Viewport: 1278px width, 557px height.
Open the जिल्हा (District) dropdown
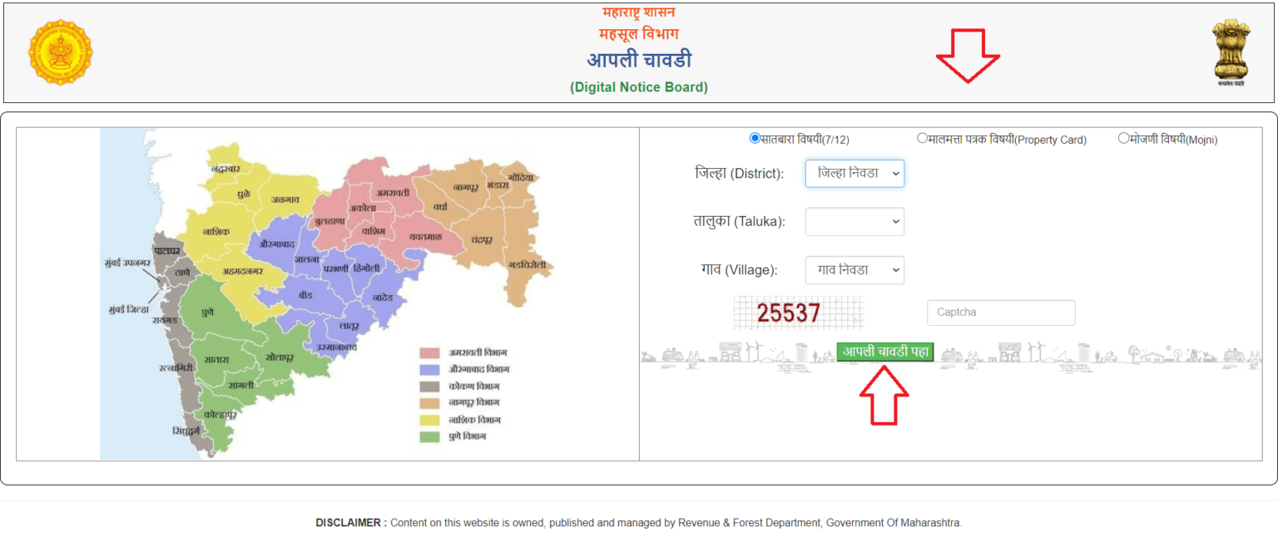(x=854, y=173)
